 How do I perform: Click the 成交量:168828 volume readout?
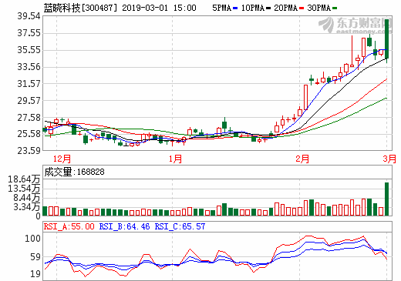[x=74, y=172]
